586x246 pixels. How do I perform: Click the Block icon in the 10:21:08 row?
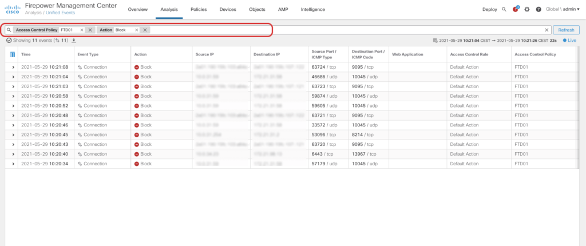pyautogui.click(x=136, y=68)
